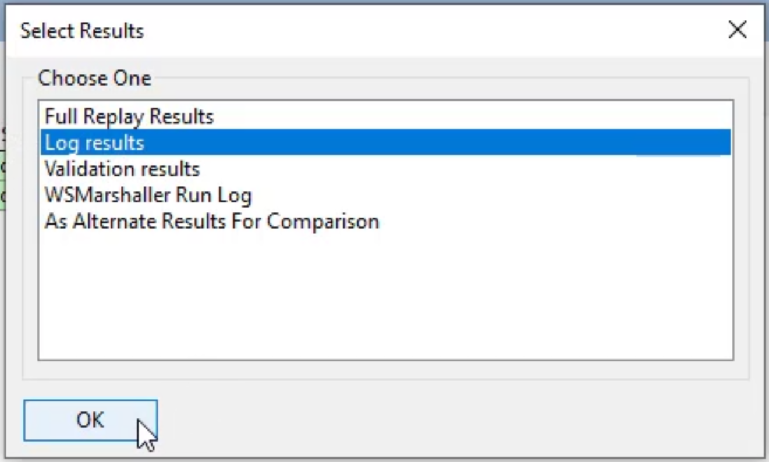769x462 pixels.
Task: Click blank area right of Validation results
Action: point(466,169)
